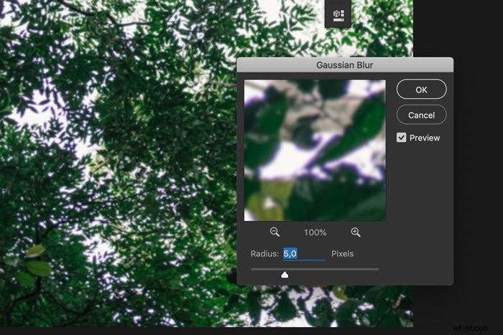This screenshot has width=503, height=335.
Task: Zoom out the blur preview
Action: (274, 232)
